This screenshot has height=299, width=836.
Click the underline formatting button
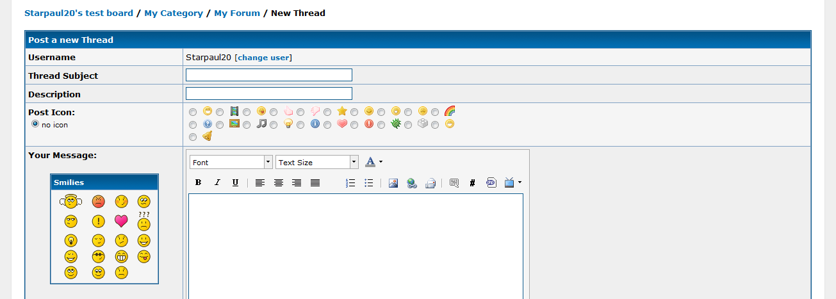[x=235, y=183]
